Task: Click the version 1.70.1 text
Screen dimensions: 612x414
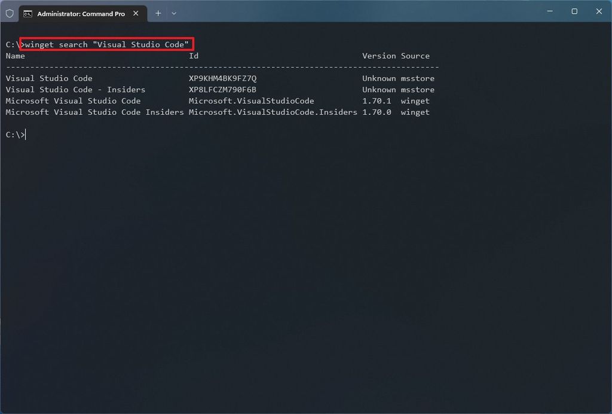Action: click(377, 101)
